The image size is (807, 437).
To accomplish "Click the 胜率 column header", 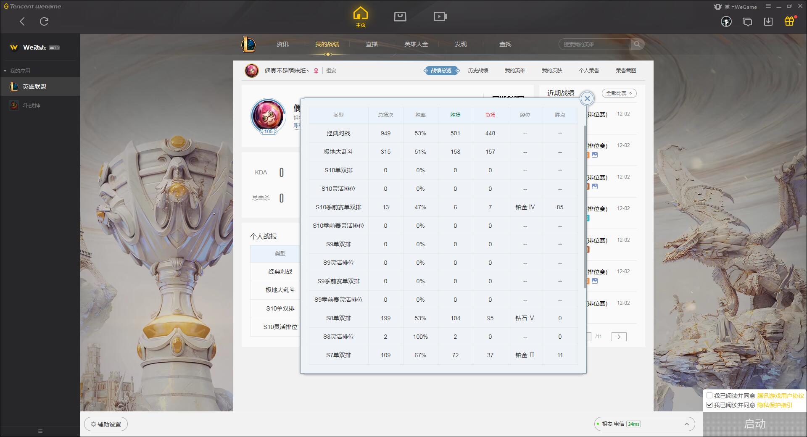I will click(x=420, y=115).
